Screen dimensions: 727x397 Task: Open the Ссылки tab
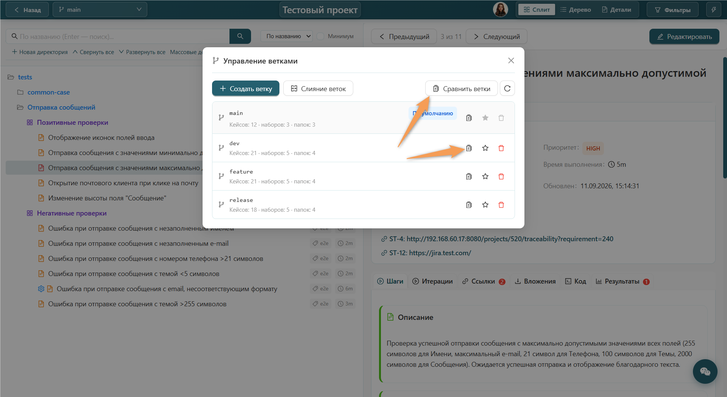484,281
